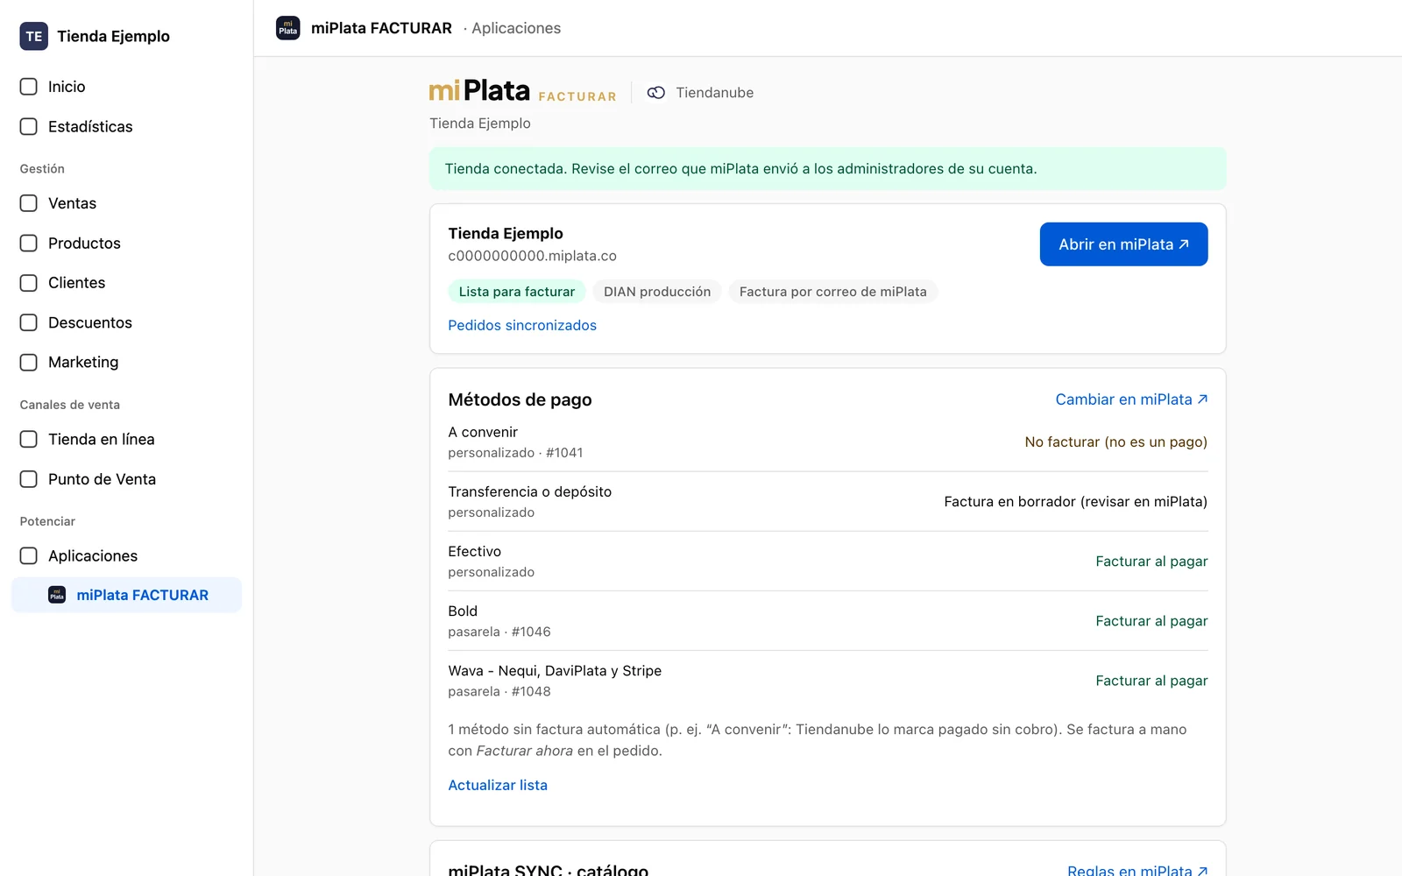Click the miPlata FACTURAR logo above the store name

pos(523,91)
